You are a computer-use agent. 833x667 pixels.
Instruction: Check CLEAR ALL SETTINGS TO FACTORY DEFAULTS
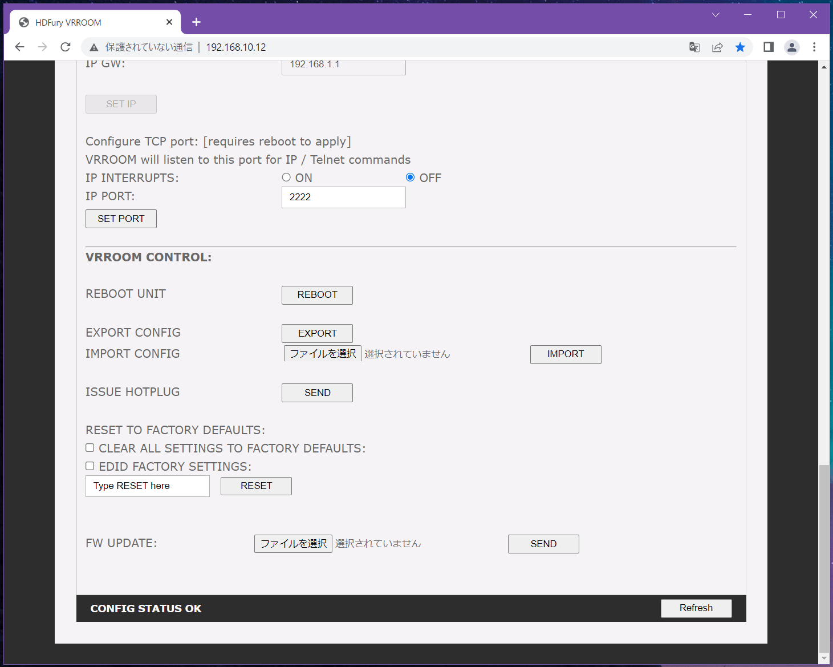pos(90,448)
